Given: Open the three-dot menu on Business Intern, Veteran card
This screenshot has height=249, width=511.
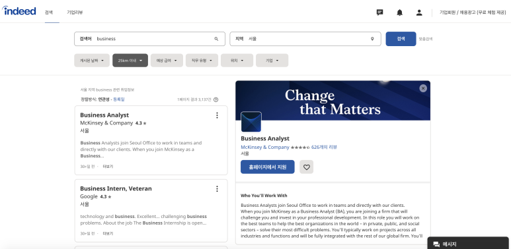Looking at the screenshot, I should 217,188.
